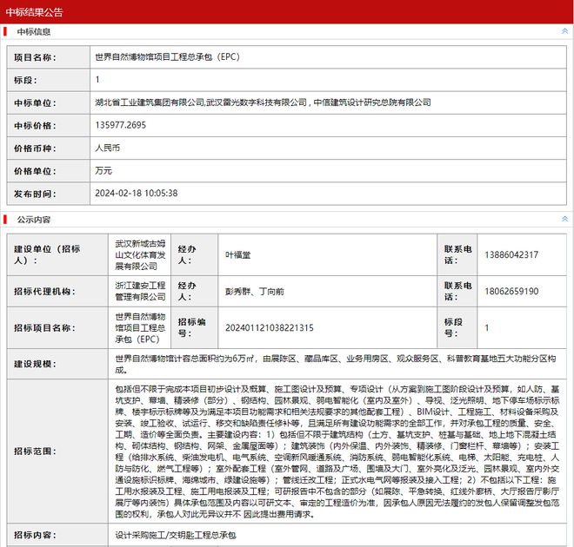The height and width of the screenshot is (547, 574).
Task: Select the phone number 18062659190
Action: (x=511, y=291)
